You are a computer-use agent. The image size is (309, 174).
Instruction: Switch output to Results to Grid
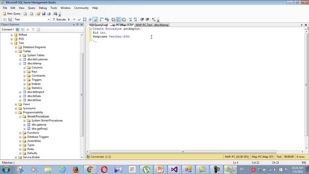point(118,19)
